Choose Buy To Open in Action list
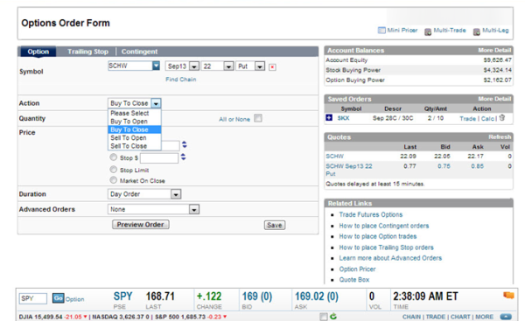This screenshot has width=525, height=321. [x=135, y=122]
